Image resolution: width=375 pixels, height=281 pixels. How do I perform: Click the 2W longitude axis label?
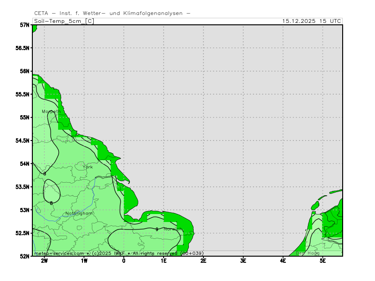[44, 260]
